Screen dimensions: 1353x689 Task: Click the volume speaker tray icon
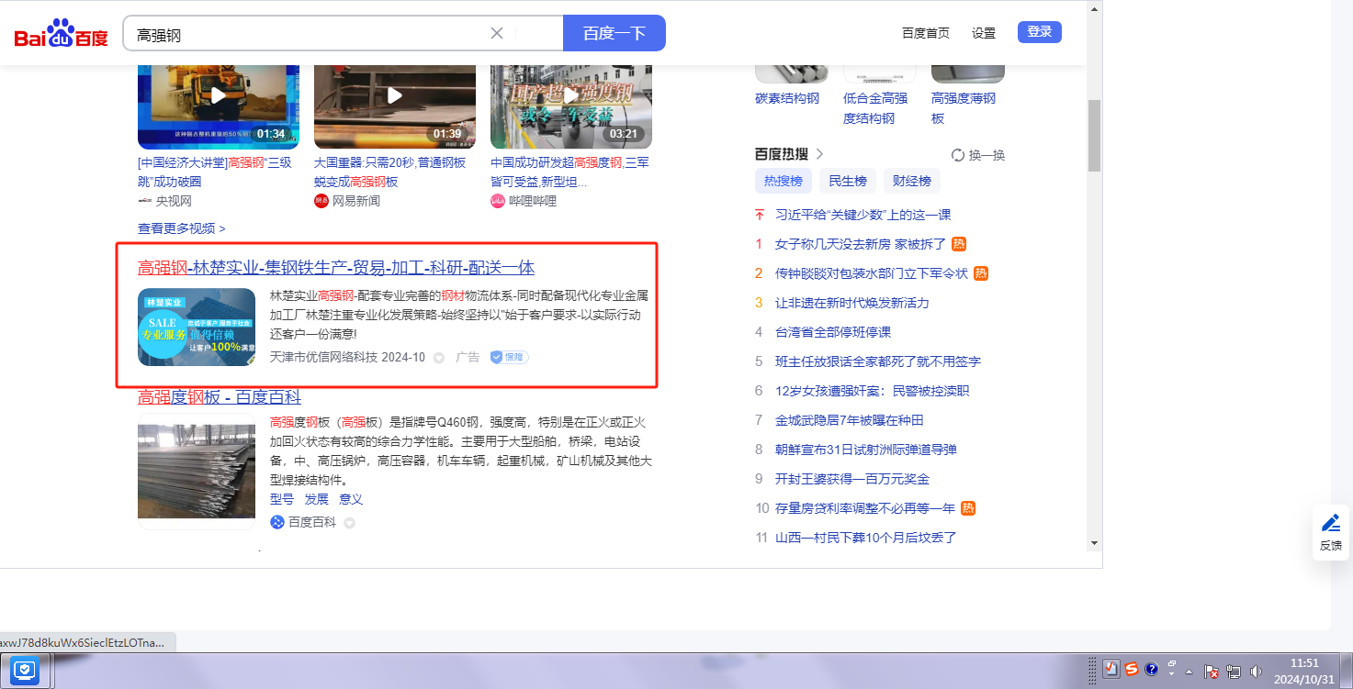pyautogui.click(x=1257, y=672)
